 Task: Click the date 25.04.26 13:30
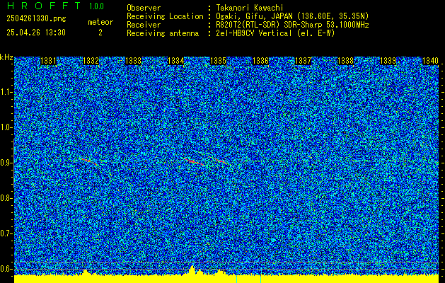(36, 33)
